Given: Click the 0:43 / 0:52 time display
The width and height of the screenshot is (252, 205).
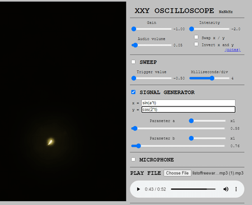Looking at the screenshot, I should (155, 189).
